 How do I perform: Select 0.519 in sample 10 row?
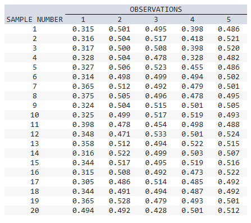pos(192,115)
